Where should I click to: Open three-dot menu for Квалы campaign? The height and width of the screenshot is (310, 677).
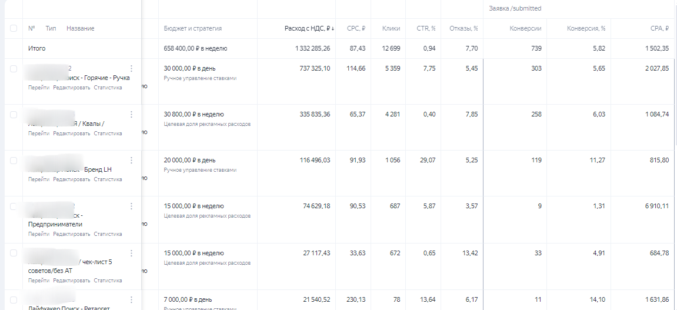pyautogui.click(x=131, y=115)
